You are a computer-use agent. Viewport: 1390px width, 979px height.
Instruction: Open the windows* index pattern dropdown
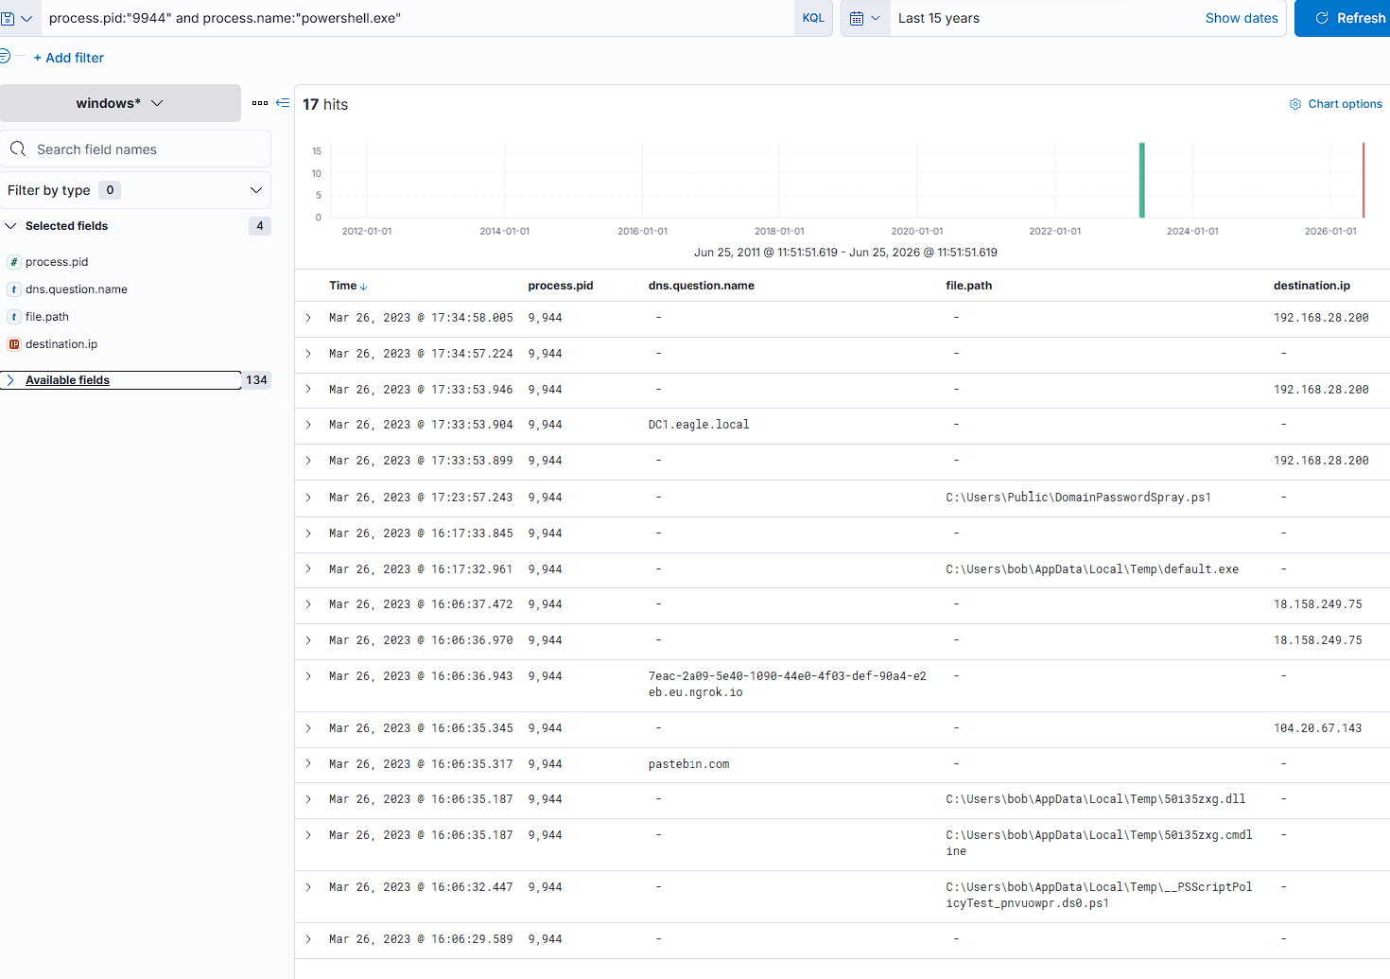(x=120, y=103)
